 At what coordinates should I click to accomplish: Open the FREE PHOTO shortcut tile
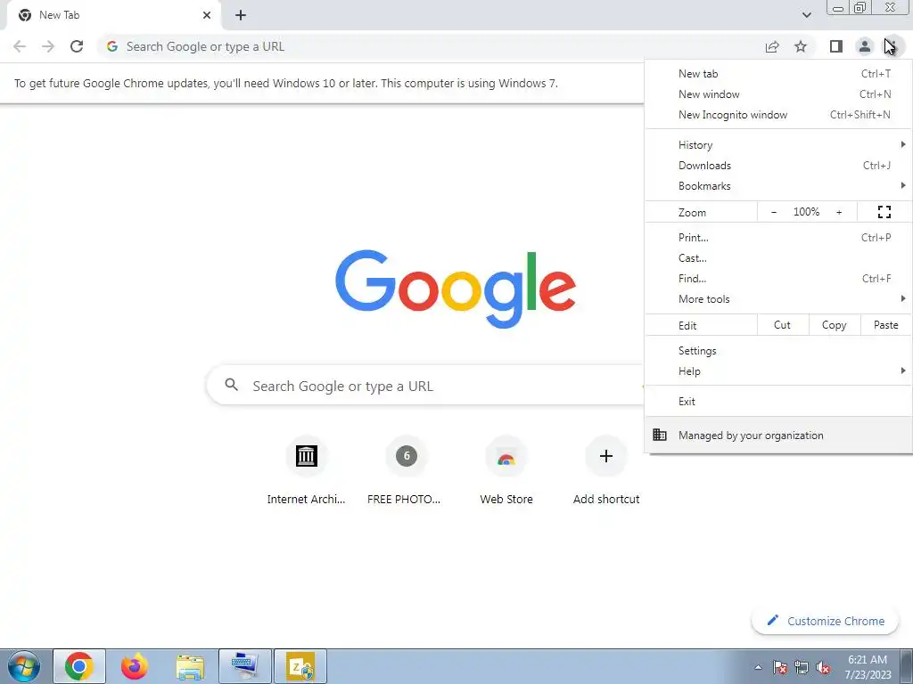[406, 470]
